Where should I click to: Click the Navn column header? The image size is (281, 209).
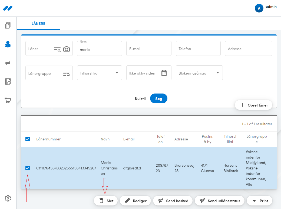tap(105, 139)
